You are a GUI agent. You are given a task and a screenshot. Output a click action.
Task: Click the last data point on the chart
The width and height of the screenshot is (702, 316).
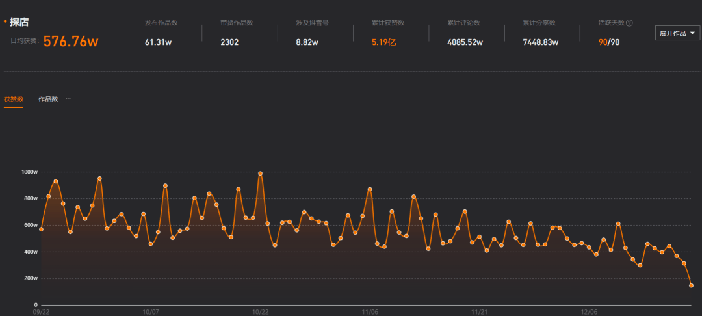click(691, 285)
